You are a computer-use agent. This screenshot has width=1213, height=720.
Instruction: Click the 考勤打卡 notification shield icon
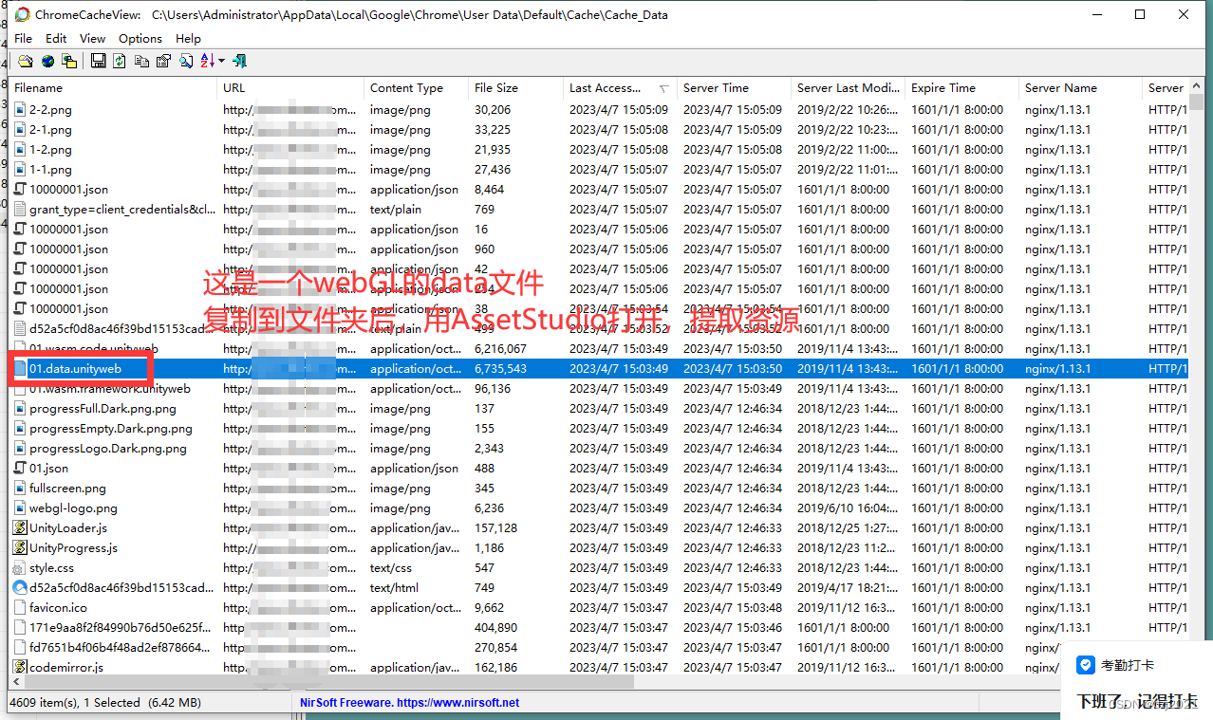[x=1086, y=665]
